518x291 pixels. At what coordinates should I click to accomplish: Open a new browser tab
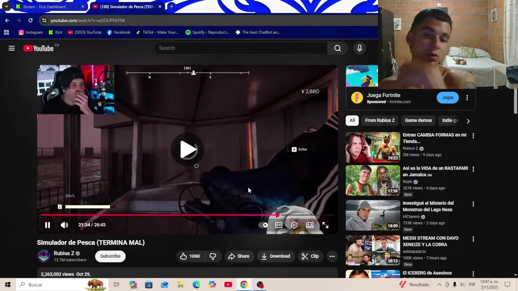tap(172, 6)
